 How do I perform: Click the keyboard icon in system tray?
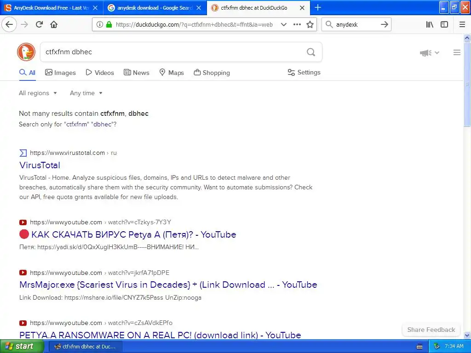(x=419, y=347)
